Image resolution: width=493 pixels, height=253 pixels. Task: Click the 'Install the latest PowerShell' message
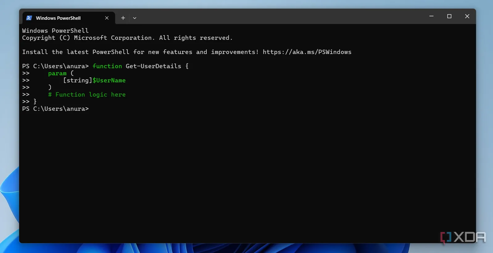tap(187, 52)
